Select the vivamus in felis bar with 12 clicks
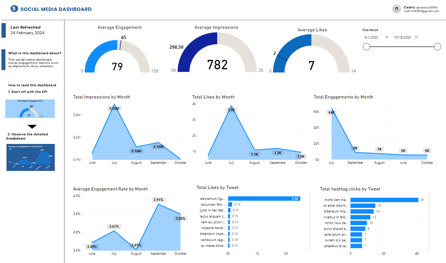Viewport: 446px width, 263px height. coord(360,217)
